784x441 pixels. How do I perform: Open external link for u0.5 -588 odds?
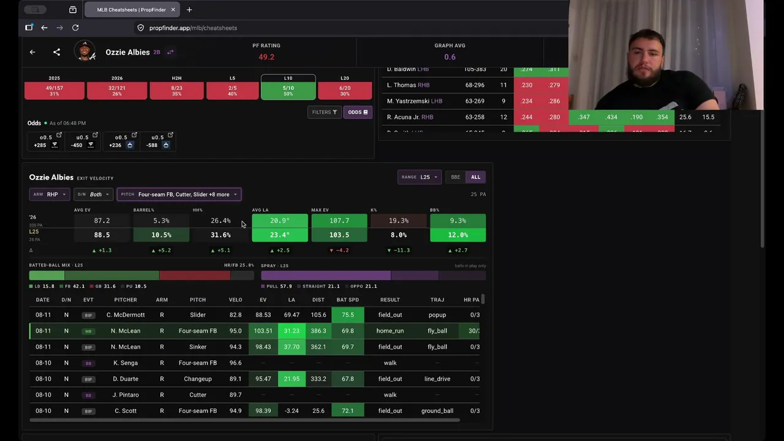170,135
